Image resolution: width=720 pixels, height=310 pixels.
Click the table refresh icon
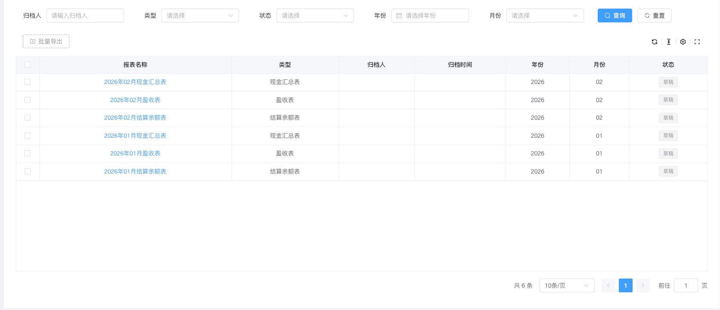[655, 42]
